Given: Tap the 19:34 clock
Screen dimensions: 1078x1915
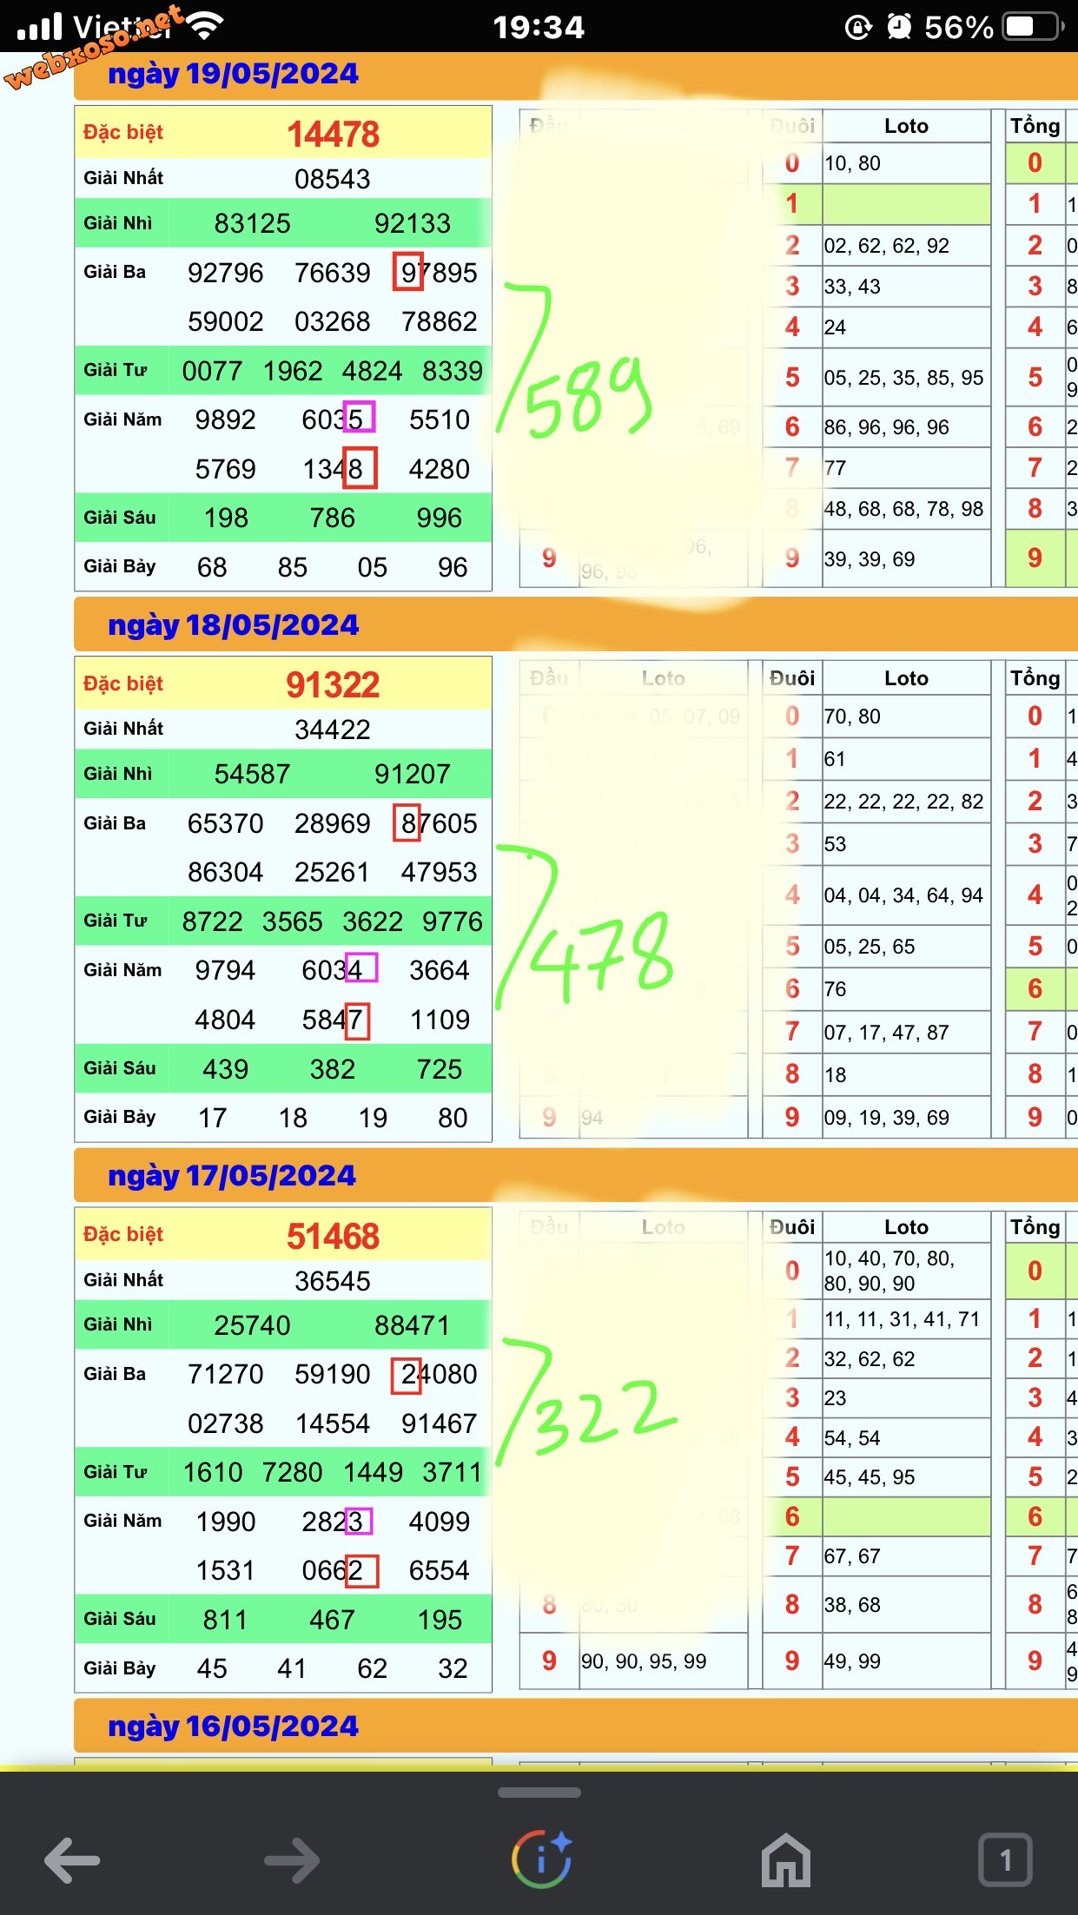Looking at the screenshot, I should pyautogui.click(x=539, y=27).
